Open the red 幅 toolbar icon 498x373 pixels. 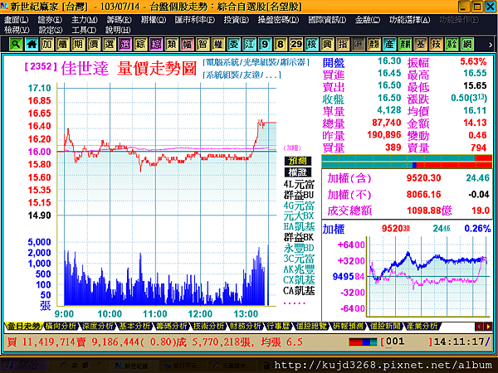[187, 44]
